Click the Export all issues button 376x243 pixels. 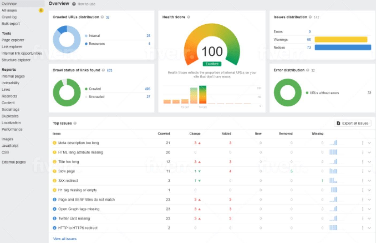(352, 123)
